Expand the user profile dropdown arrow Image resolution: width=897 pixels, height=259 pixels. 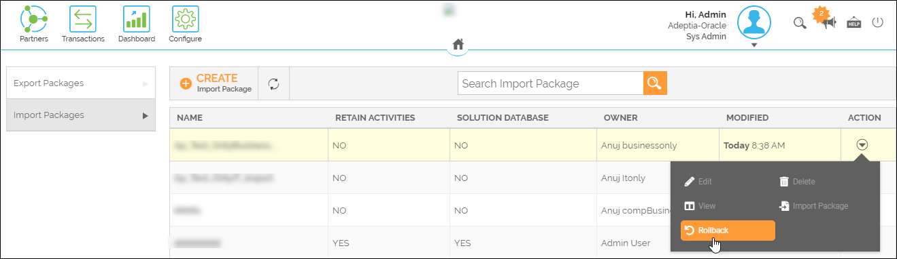pyautogui.click(x=754, y=46)
